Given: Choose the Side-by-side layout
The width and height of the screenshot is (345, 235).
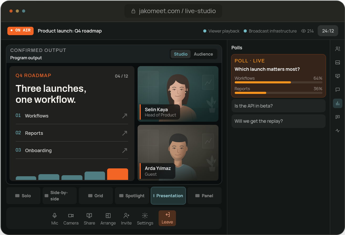Looking at the screenshot, I should coord(60,196).
